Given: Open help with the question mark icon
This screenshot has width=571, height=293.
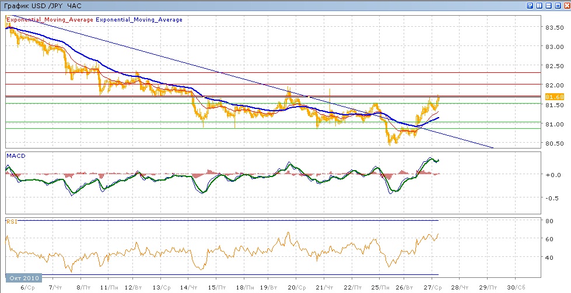Looking at the screenshot, I should [530, 5].
